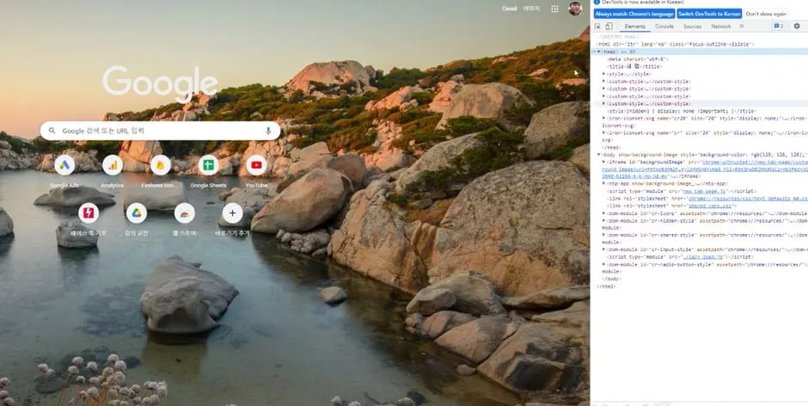The width and height of the screenshot is (808, 406).
Task: Click Don't show again button
Action: 766,14
